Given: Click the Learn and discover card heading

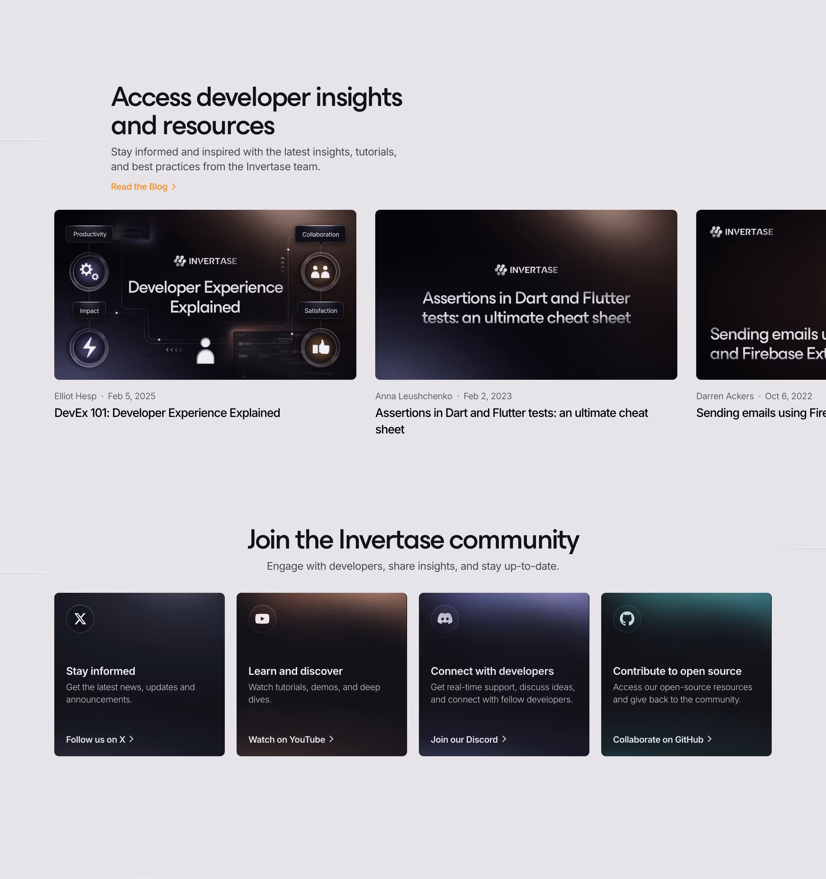Looking at the screenshot, I should point(295,671).
